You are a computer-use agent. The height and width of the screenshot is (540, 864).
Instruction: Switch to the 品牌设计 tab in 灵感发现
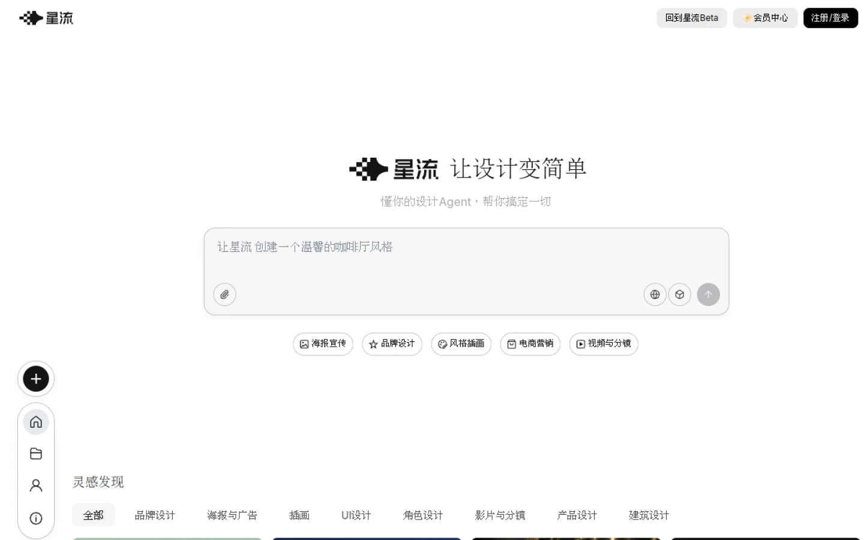[x=155, y=515]
